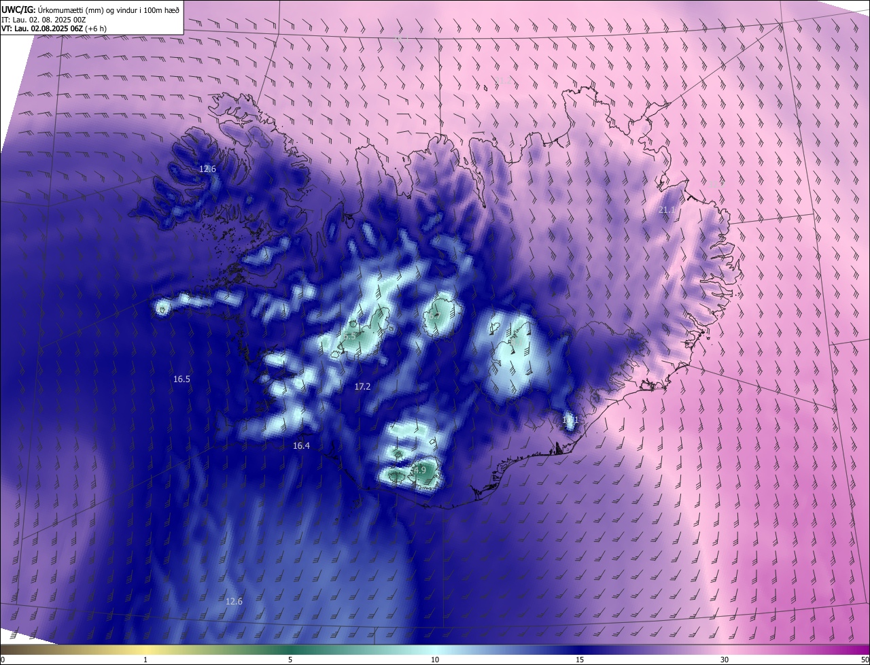Click the color scale tick label 0
870x665 pixels.
[3, 660]
